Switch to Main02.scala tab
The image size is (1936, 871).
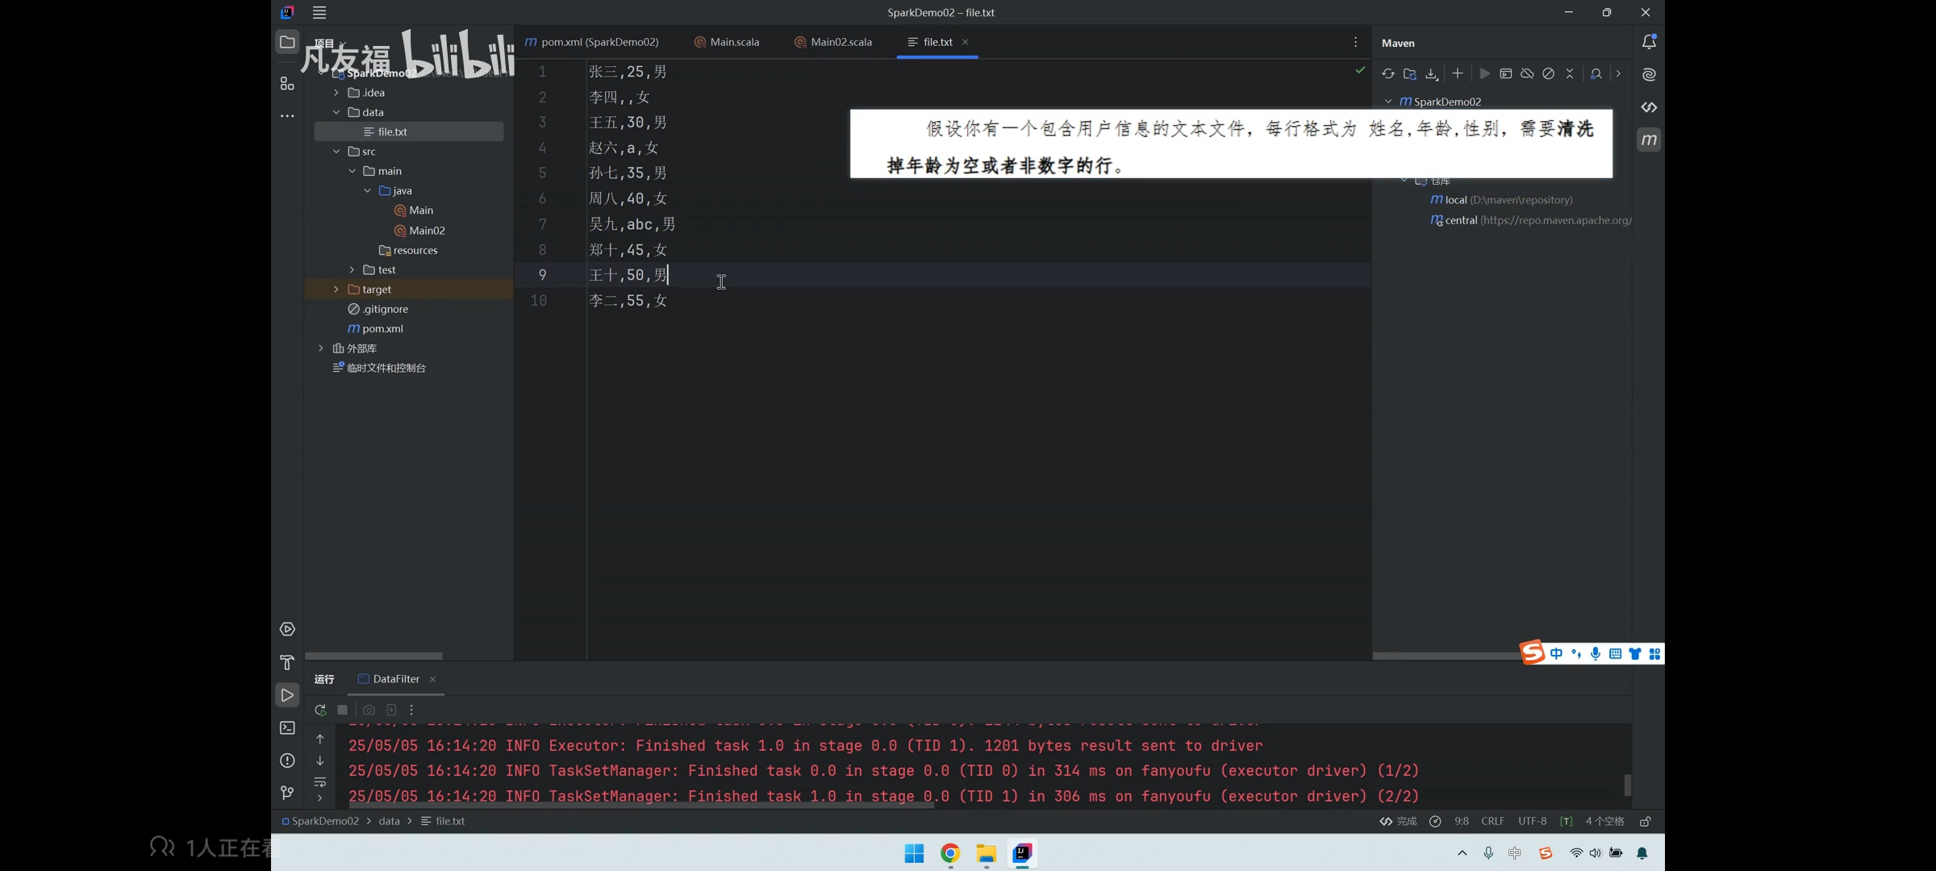pos(841,42)
